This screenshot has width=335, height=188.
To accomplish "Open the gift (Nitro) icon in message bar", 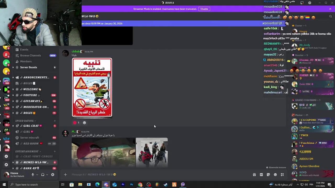I will pyautogui.click(x=254, y=175).
